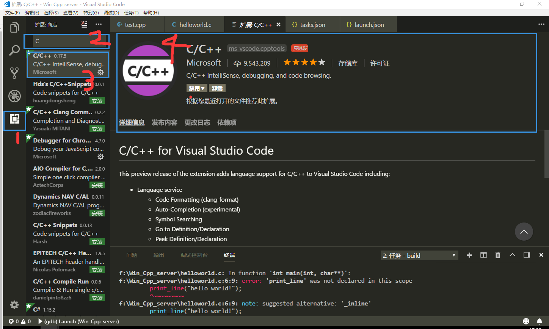Switch to 问题 problems panel tab

click(x=132, y=255)
